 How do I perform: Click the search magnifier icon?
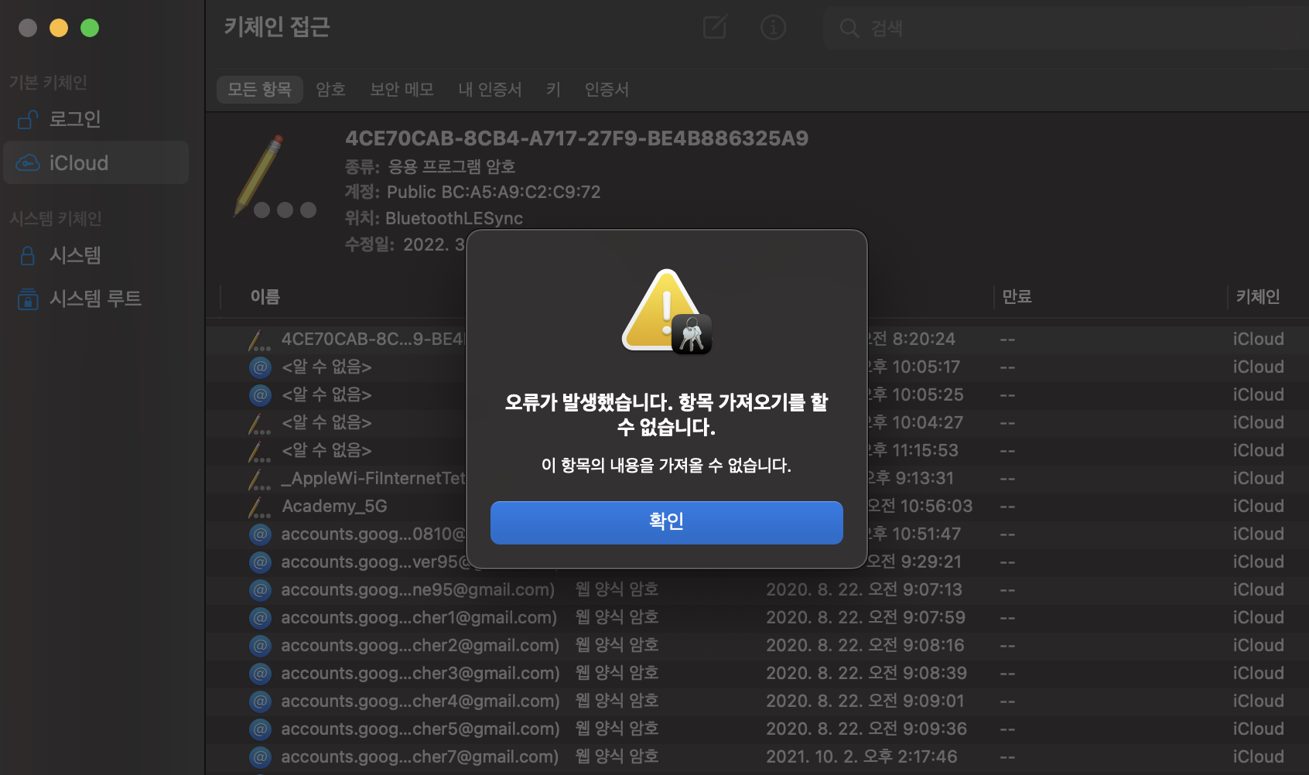pos(849,29)
